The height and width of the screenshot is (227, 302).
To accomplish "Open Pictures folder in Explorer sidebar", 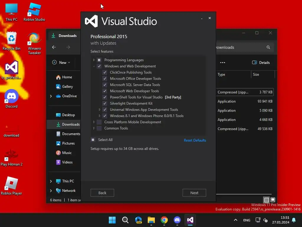I will [x=65, y=143].
